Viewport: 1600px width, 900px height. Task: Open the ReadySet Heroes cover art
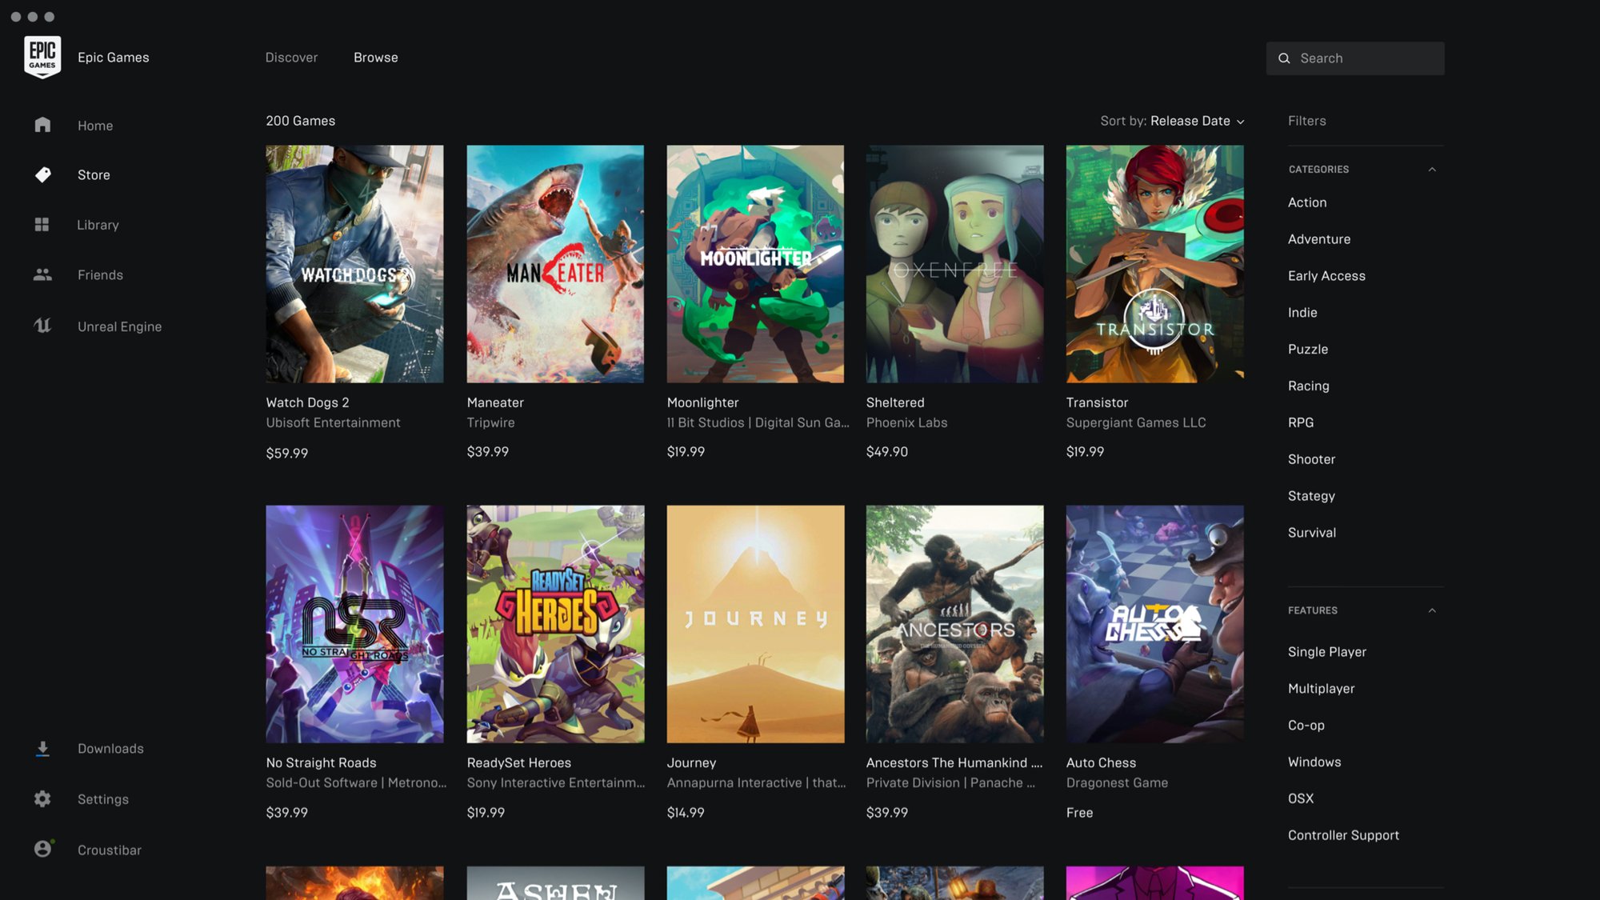(x=555, y=624)
